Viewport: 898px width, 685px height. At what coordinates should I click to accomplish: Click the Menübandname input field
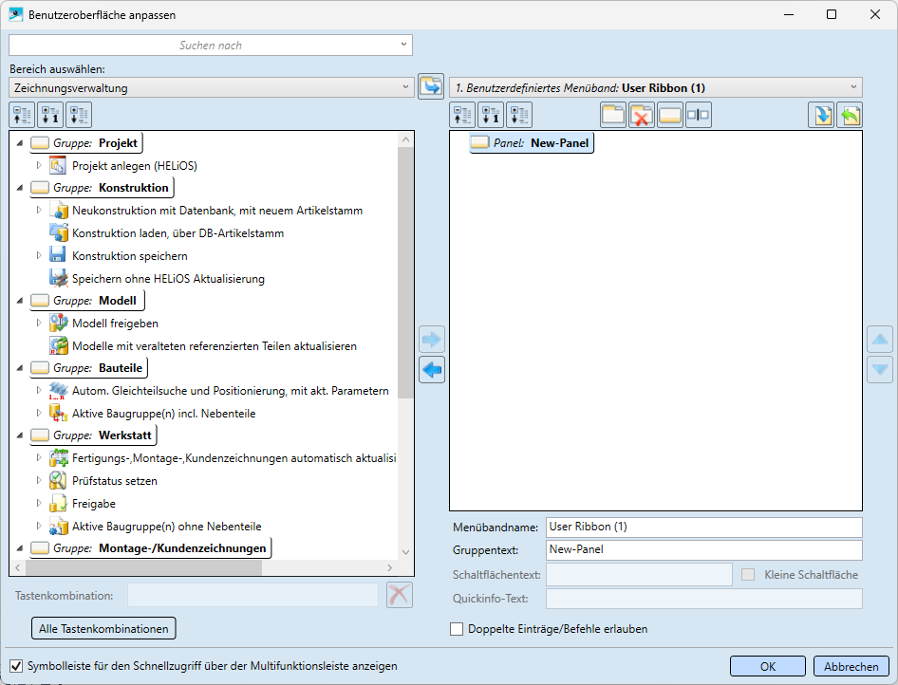[x=703, y=528]
